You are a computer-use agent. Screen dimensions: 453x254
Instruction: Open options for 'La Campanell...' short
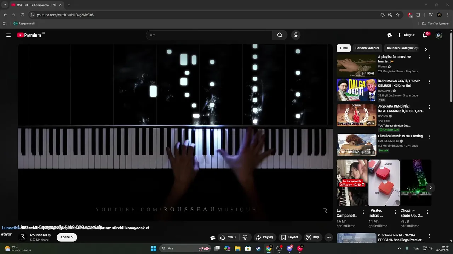pyautogui.click(x=363, y=212)
